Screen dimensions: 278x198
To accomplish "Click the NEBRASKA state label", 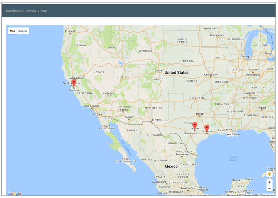I will pos(187,61).
